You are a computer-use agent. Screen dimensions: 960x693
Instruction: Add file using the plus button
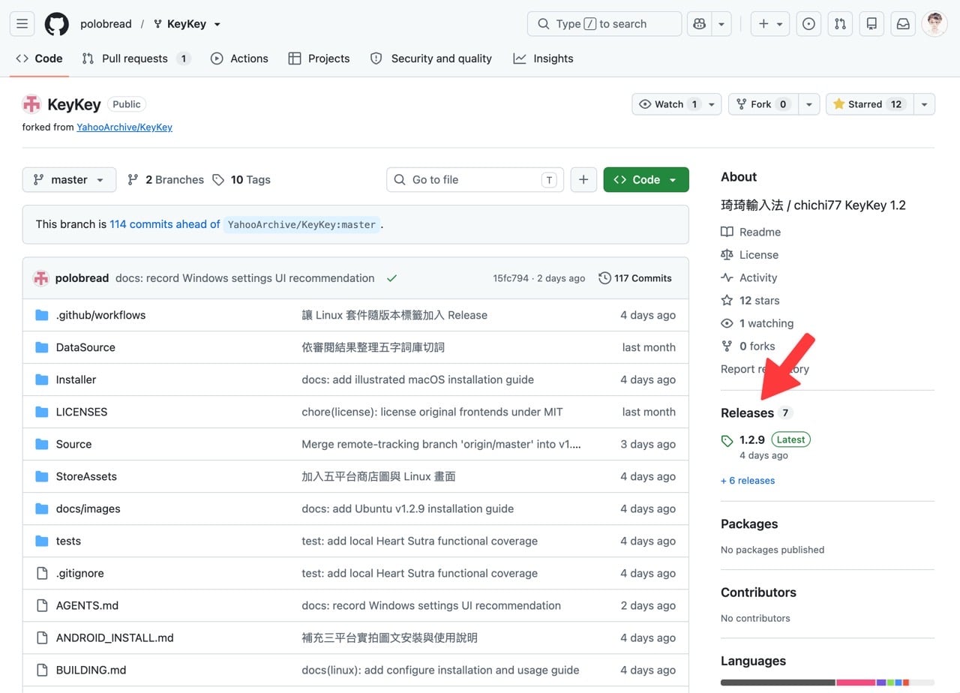(x=583, y=180)
